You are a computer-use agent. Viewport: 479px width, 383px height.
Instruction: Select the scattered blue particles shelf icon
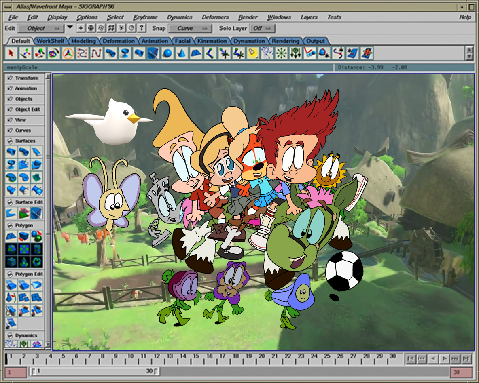tap(267, 53)
